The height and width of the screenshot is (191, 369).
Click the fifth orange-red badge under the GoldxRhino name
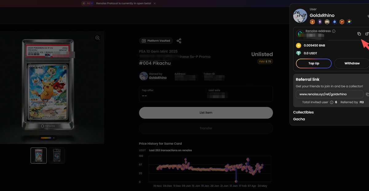point(342,22)
